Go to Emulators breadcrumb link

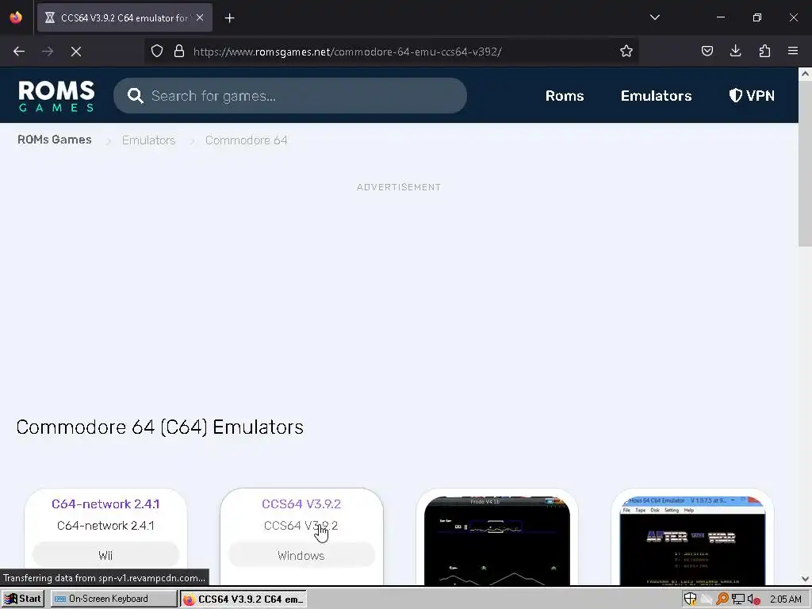click(148, 140)
